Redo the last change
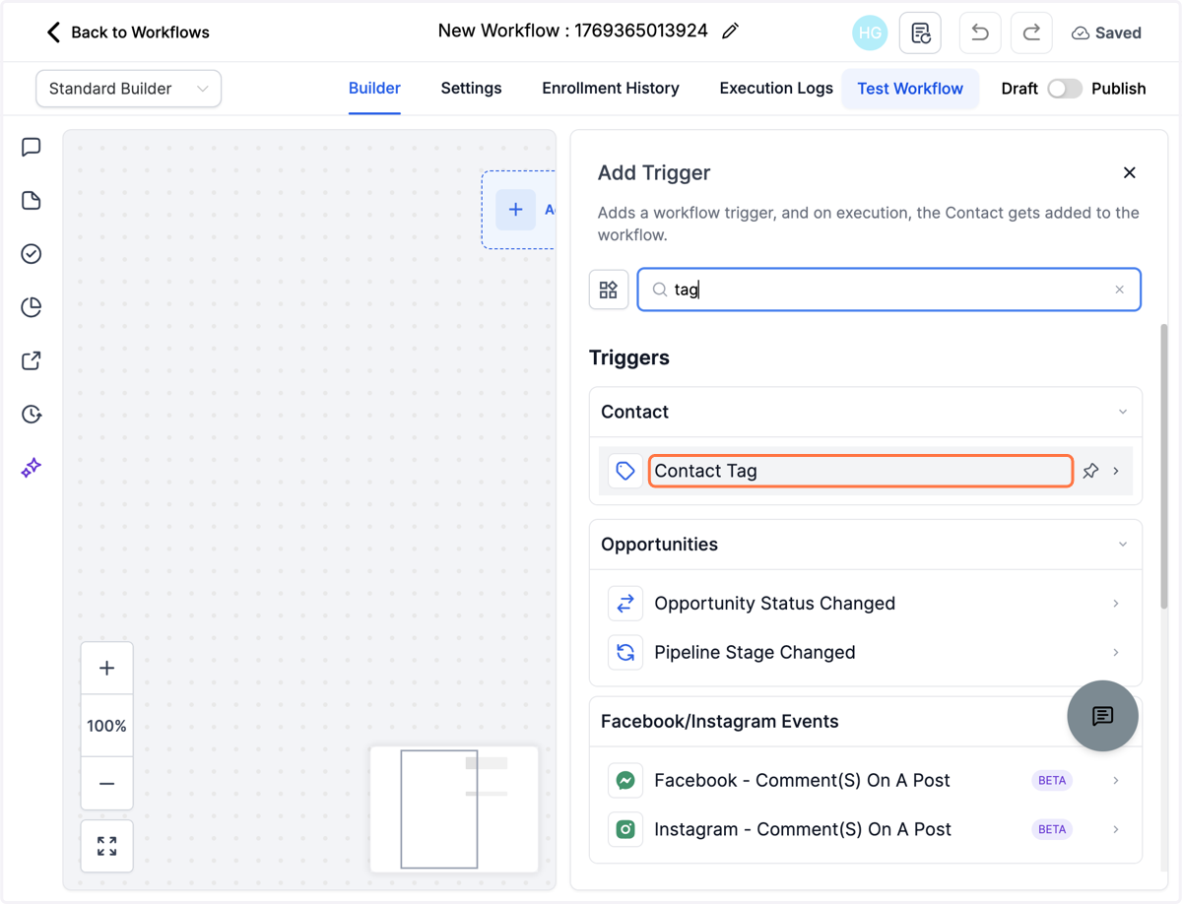 (x=1031, y=32)
